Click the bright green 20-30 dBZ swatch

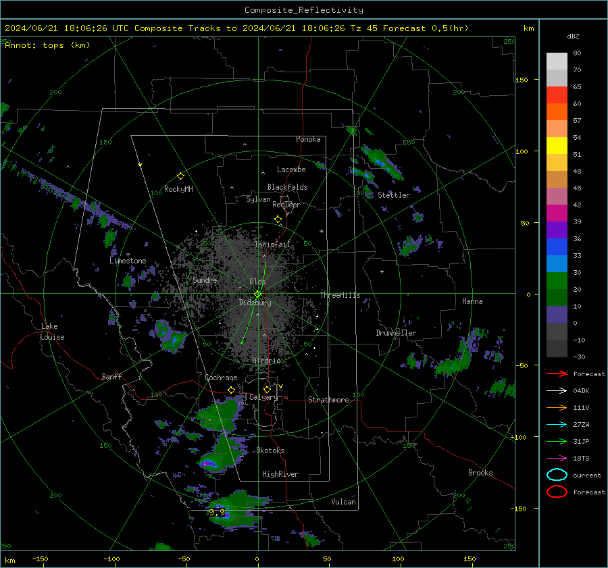click(557, 281)
